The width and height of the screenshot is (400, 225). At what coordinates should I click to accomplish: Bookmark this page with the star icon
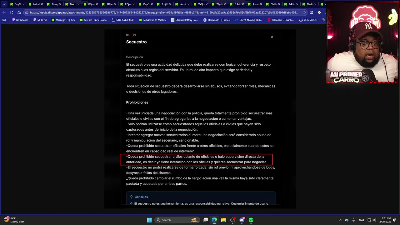[304, 12]
